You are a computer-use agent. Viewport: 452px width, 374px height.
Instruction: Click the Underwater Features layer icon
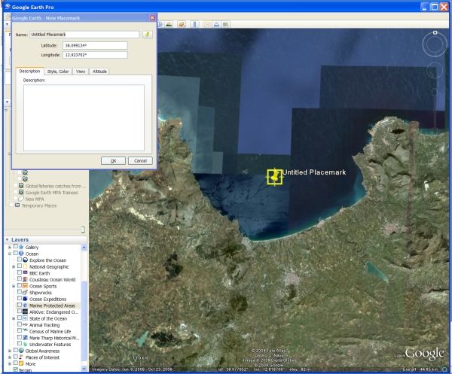tap(25, 344)
